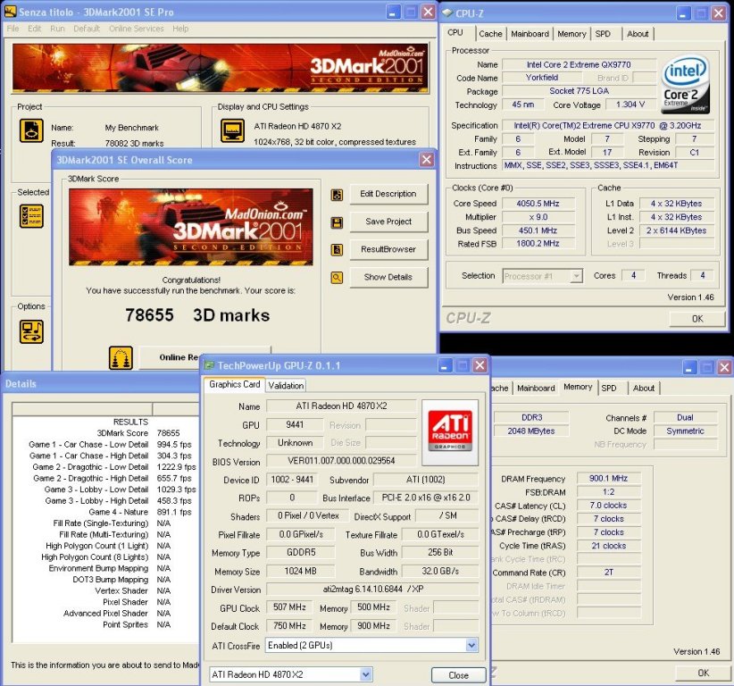Click the Bandwidth value 32.0 GB/s in GPU-Z
The image size is (734, 686).
(x=440, y=571)
